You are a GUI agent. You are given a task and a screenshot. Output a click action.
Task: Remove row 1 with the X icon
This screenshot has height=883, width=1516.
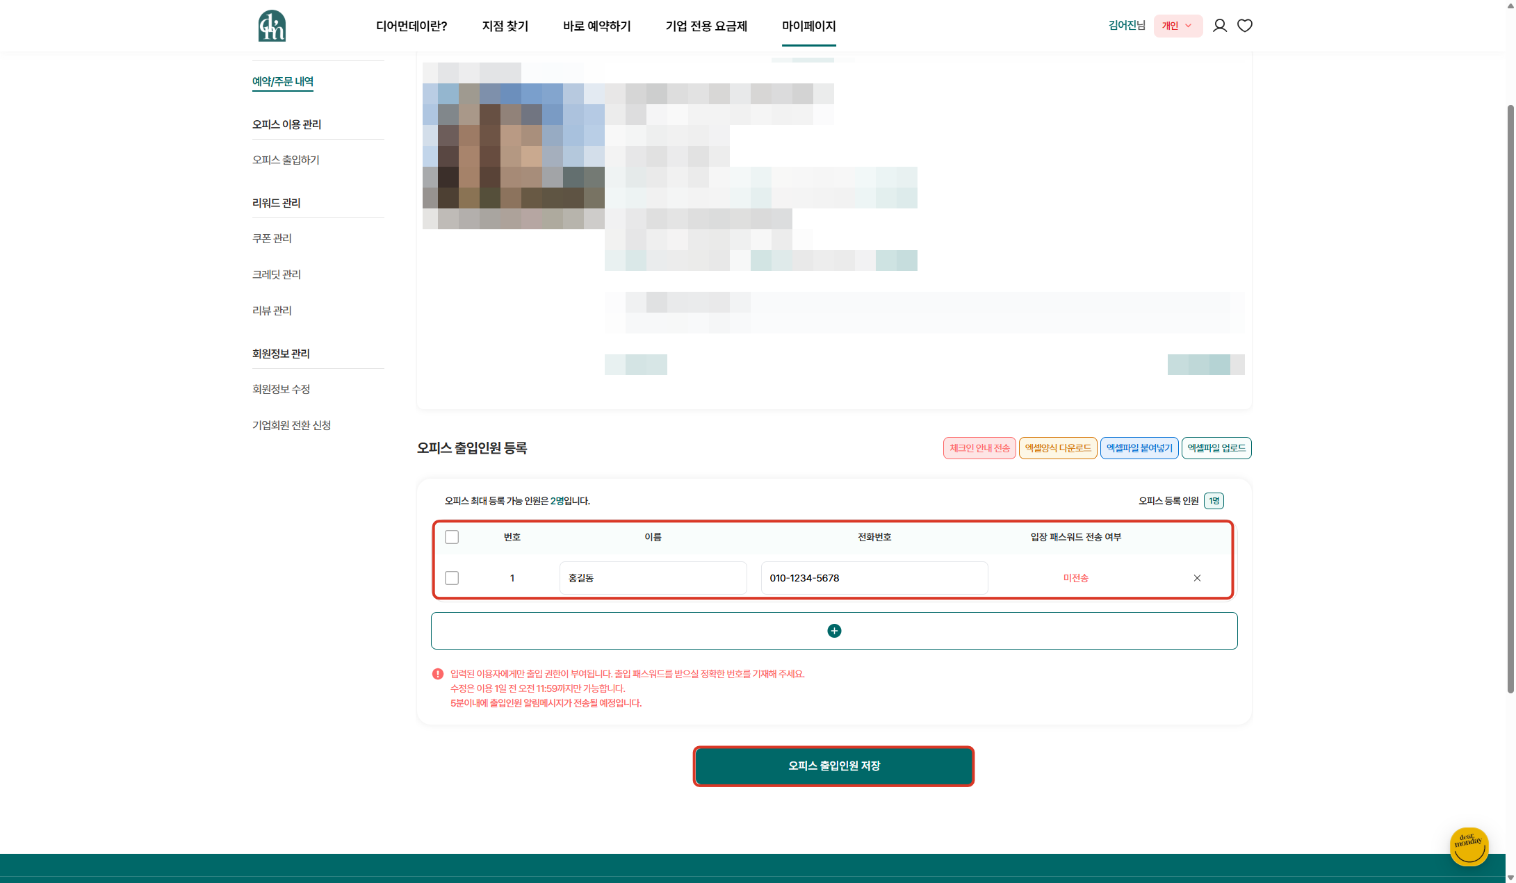point(1197,578)
